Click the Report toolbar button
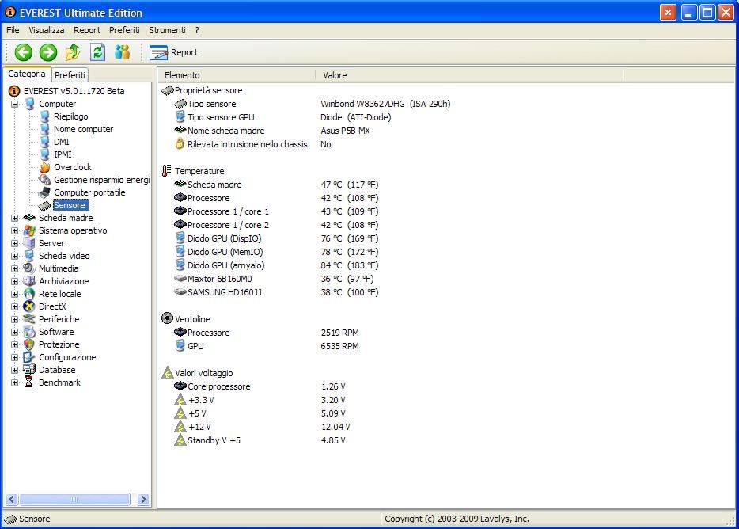739x529 pixels. coord(174,52)
